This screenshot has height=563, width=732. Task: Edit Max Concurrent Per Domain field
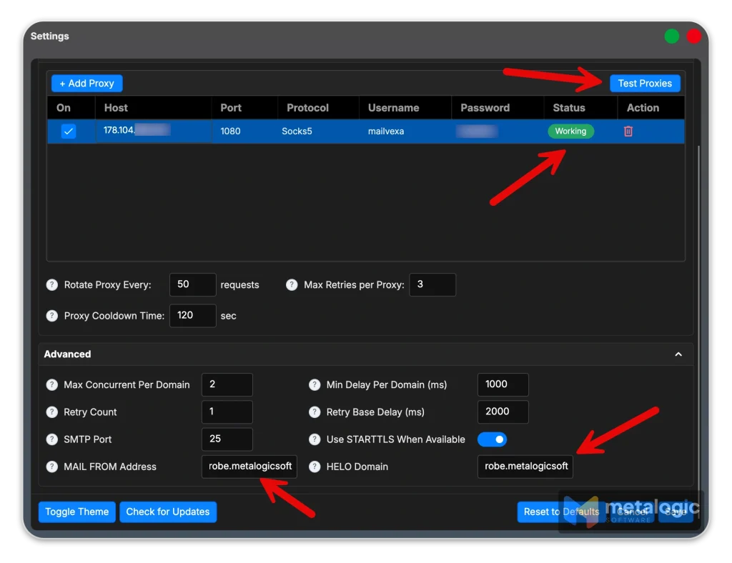click(x=227, y=385)
